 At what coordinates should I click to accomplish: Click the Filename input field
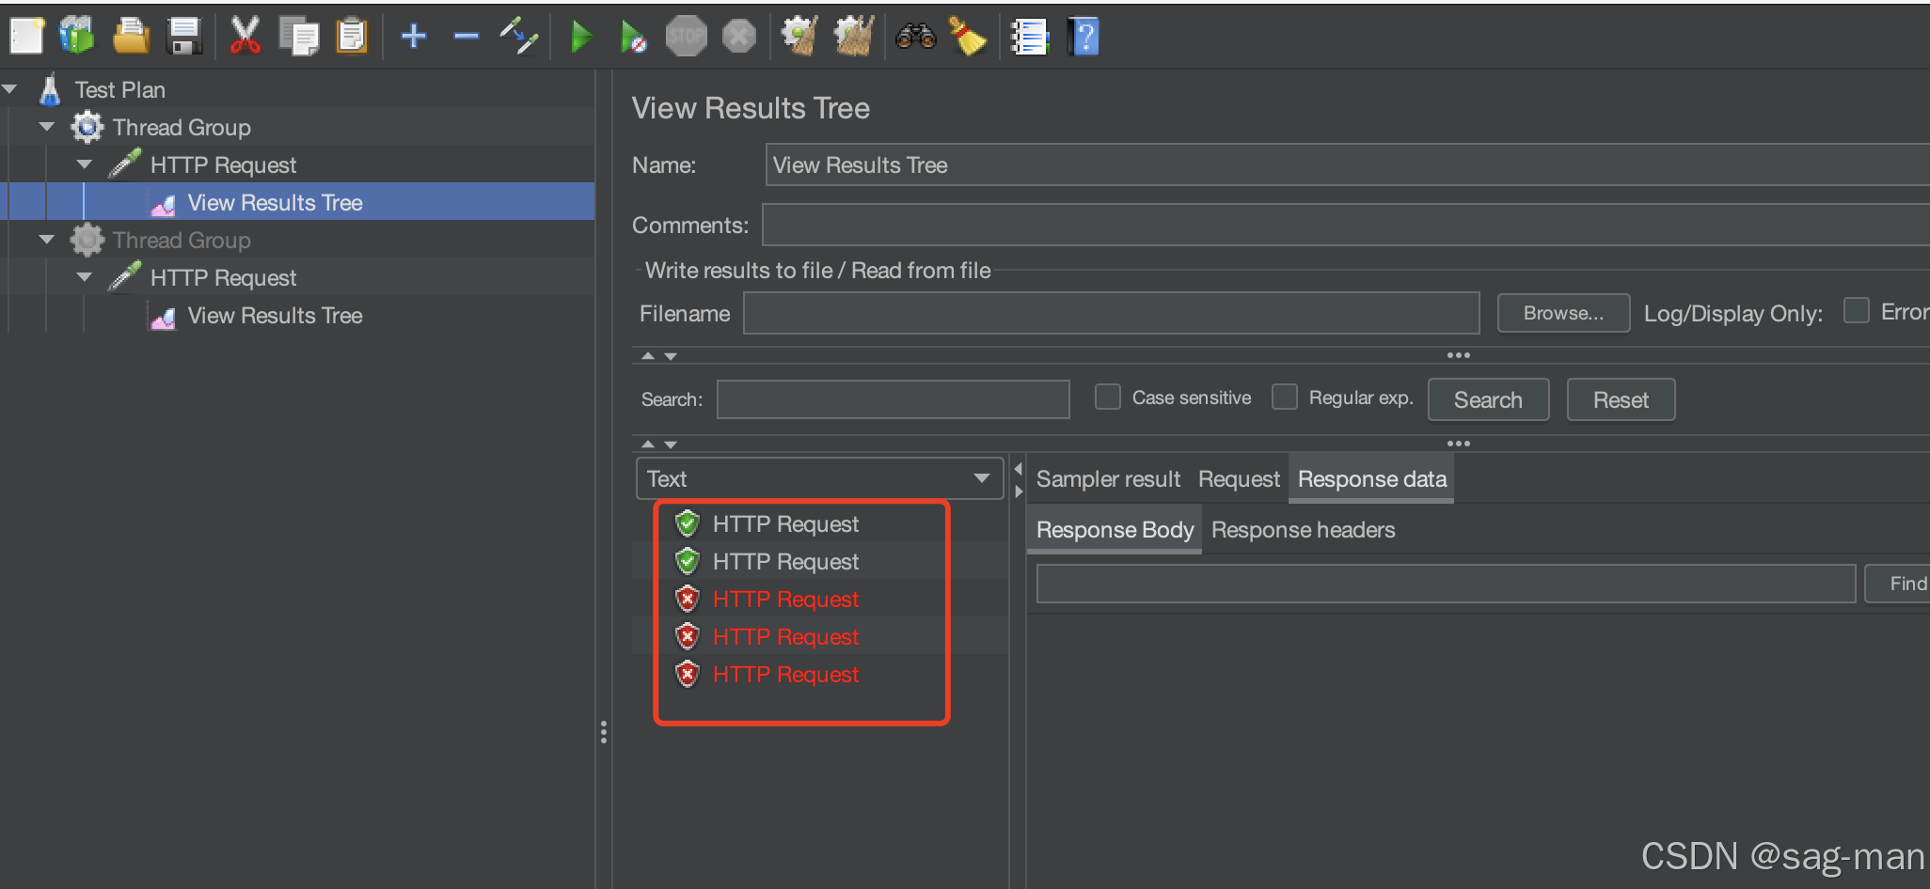point(1111,313)
